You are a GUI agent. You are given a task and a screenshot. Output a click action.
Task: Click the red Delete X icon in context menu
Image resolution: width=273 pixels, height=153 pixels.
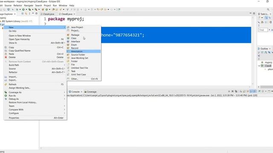tap(6, 57)
